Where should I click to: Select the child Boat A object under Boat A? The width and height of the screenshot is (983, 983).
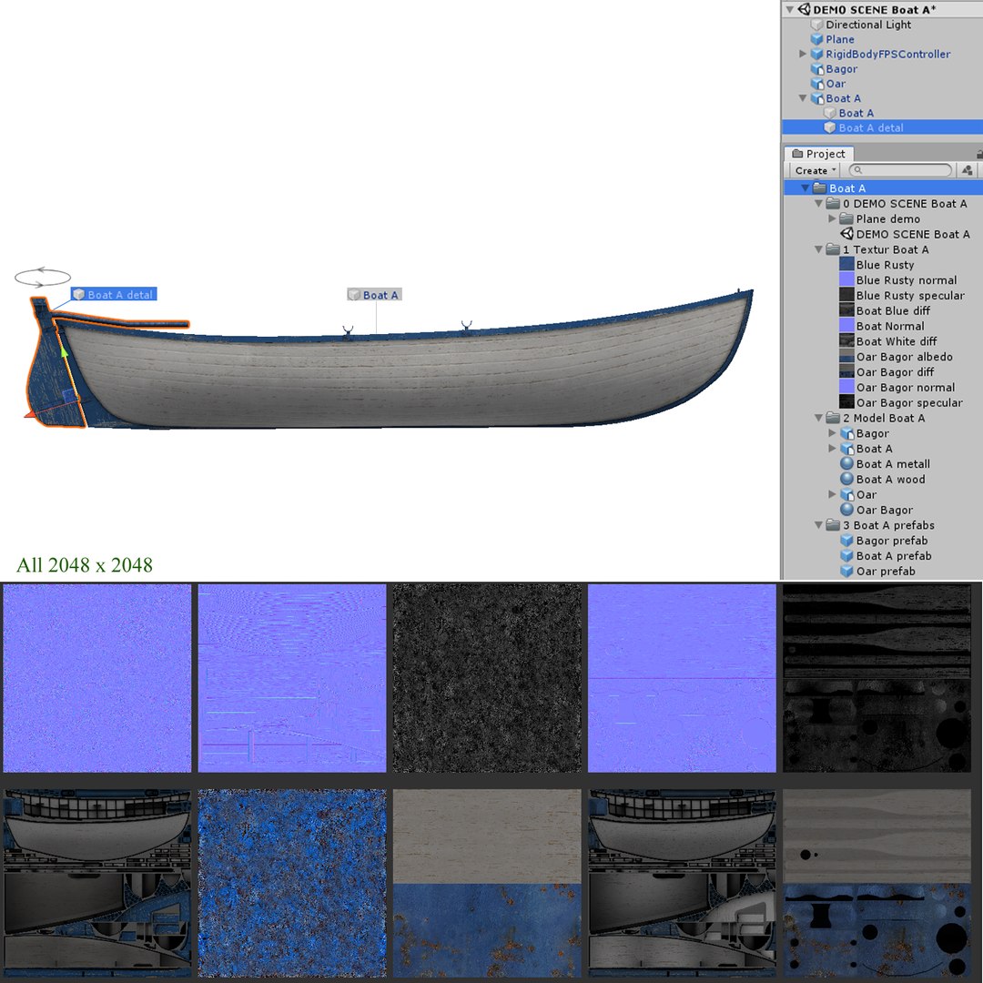tap(856, 113)
